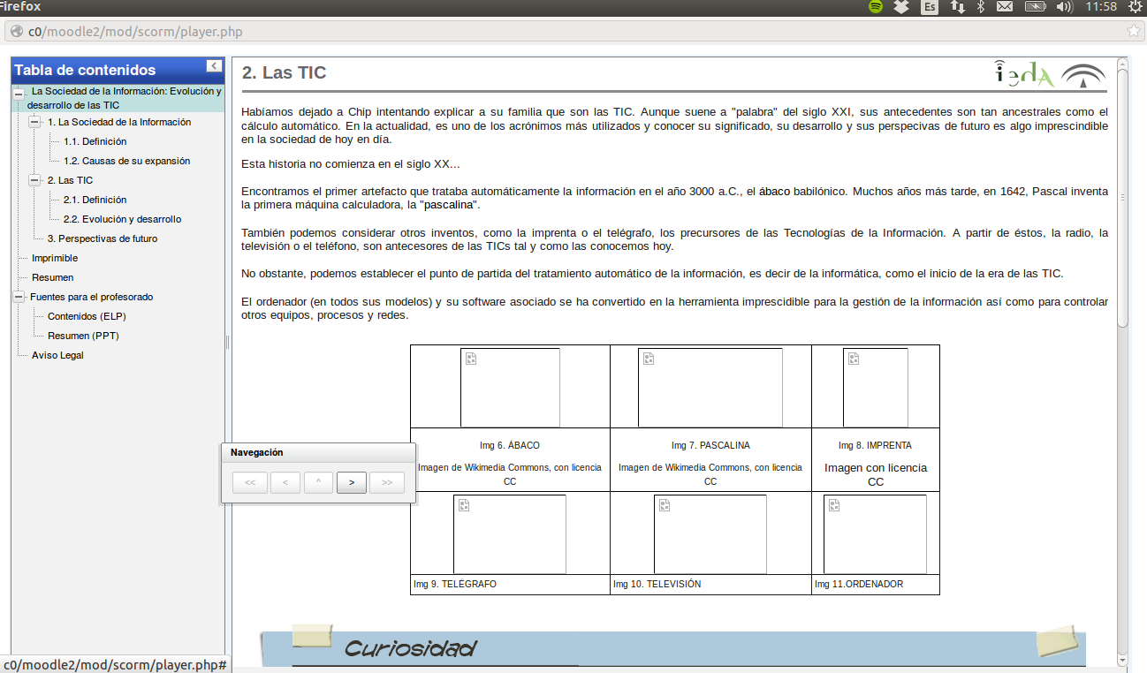Bookmark this page with the star icon
This screenshot has width=1147, height=673.
1134,32
